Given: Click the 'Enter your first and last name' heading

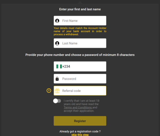Looking at the screenshot, I should pyautogui.click(x=80, y=9).
